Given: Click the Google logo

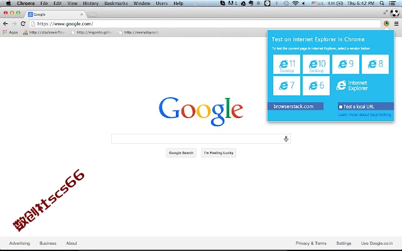Looking at the screenshot, I should (x=201, y=112).
